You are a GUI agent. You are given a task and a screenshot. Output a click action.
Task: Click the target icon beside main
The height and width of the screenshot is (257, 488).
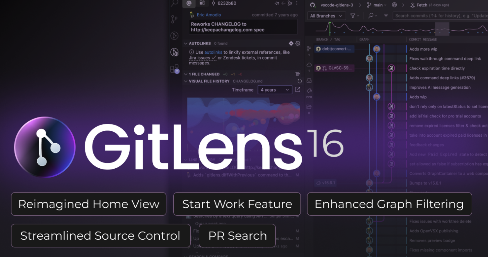point(394,5)
